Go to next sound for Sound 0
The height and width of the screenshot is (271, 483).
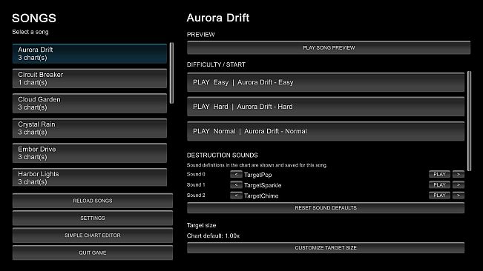pyautogui.click(x=459, y=174)
